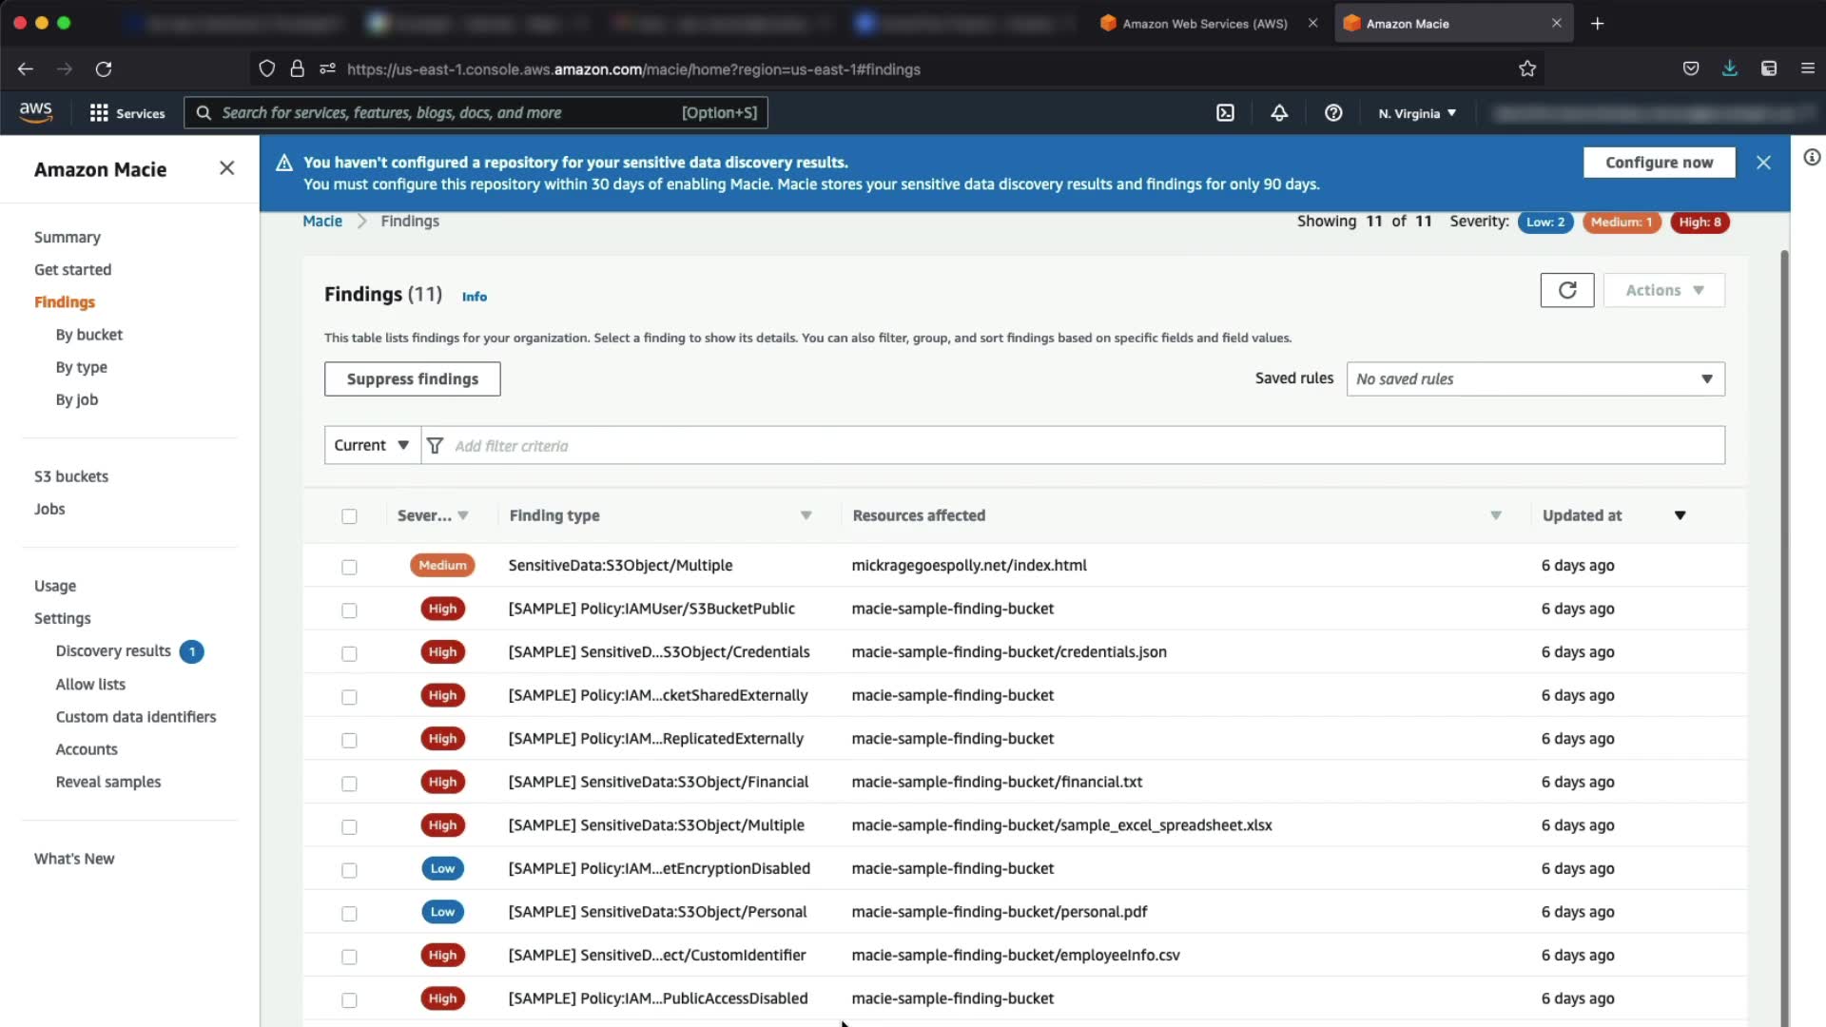Expand the Current findings status dropdown
The width and height of the screenshot is (1826, 1027).
[372, 445]
